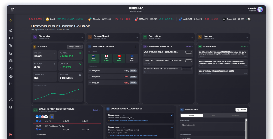
Task: Click the red logout icon in sidebar
Action: tap(11, 135)
